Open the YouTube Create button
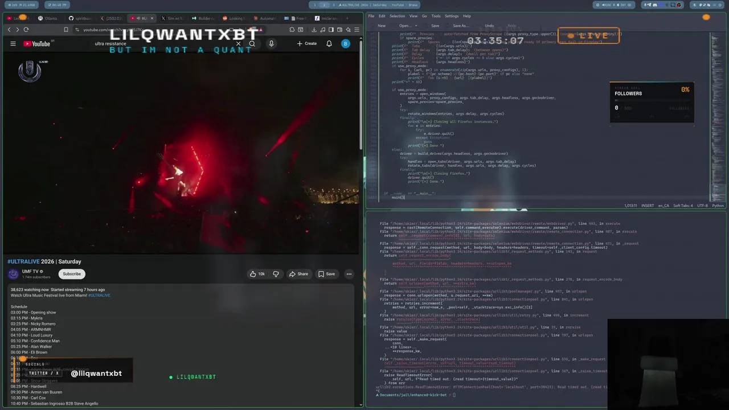Image resolution: width=729 pixels, height=410 pixels. coord(307,44)
